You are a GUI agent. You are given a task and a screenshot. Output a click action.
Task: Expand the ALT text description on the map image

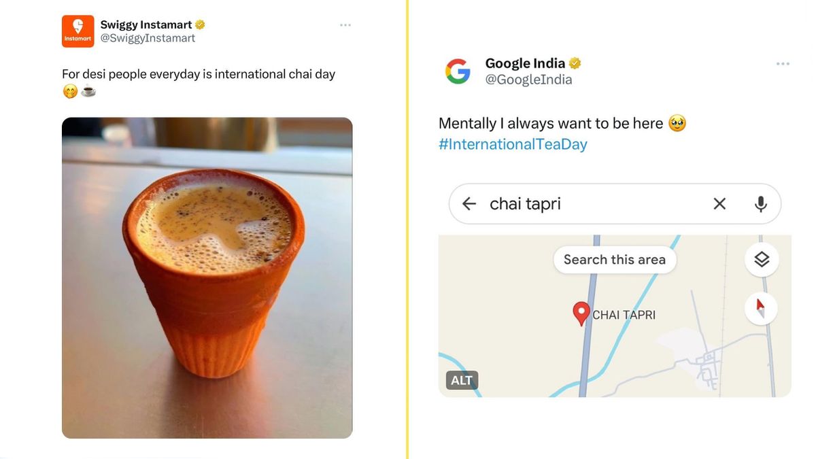(x=462, y=381)
